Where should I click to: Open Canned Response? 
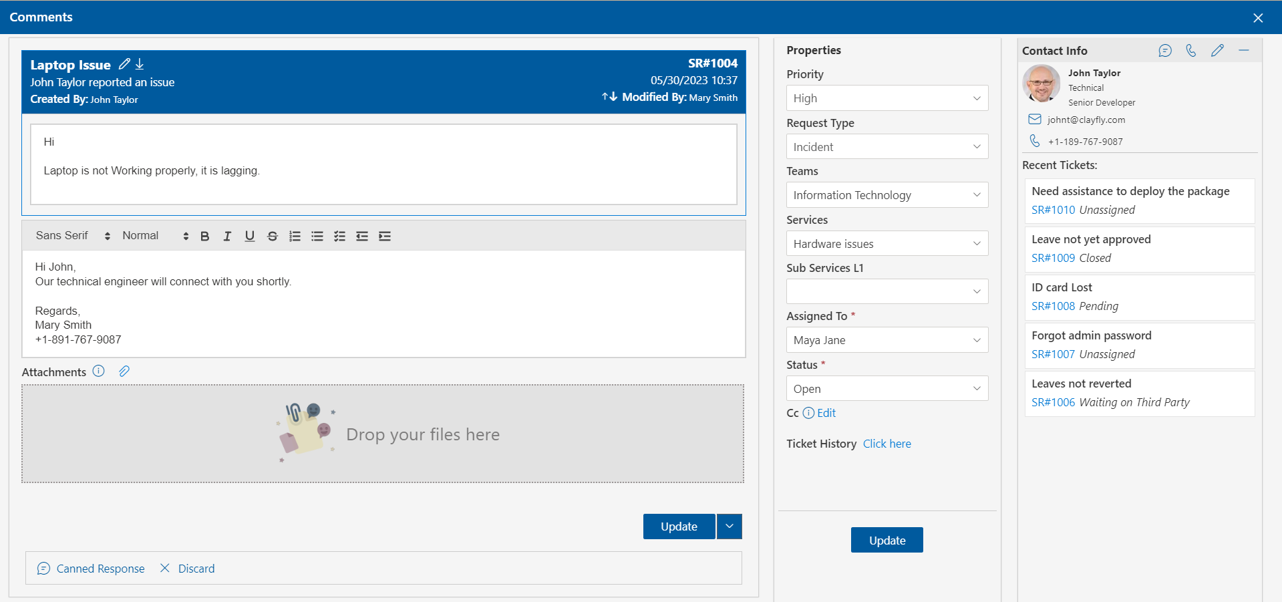91,569
